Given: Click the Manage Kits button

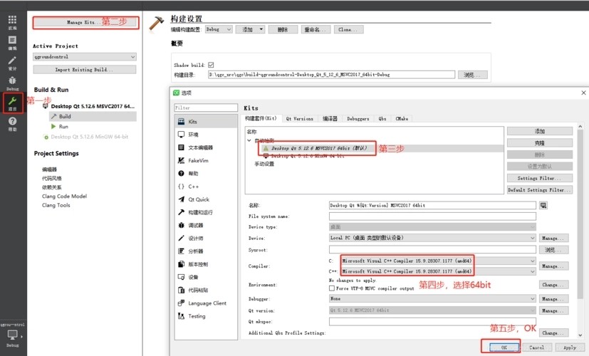Looking at the screenshot, I should pos(80,23).
